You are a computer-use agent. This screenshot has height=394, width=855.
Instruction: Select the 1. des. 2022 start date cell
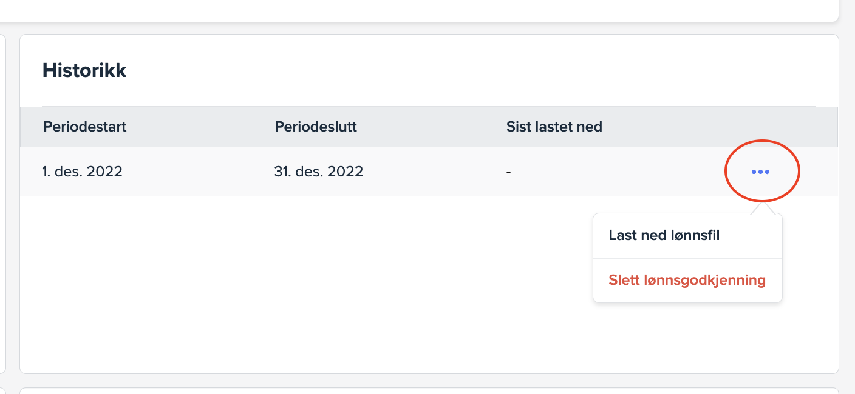(x=82, y=172)
